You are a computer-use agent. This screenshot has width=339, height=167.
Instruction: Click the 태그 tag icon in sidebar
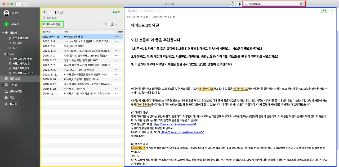coord(7,98)
